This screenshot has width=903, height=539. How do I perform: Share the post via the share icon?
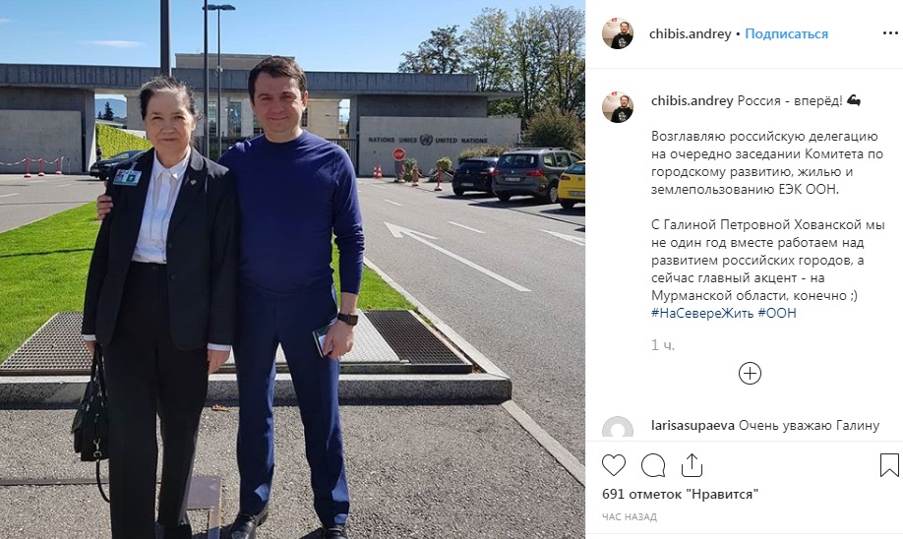(692, 465)
